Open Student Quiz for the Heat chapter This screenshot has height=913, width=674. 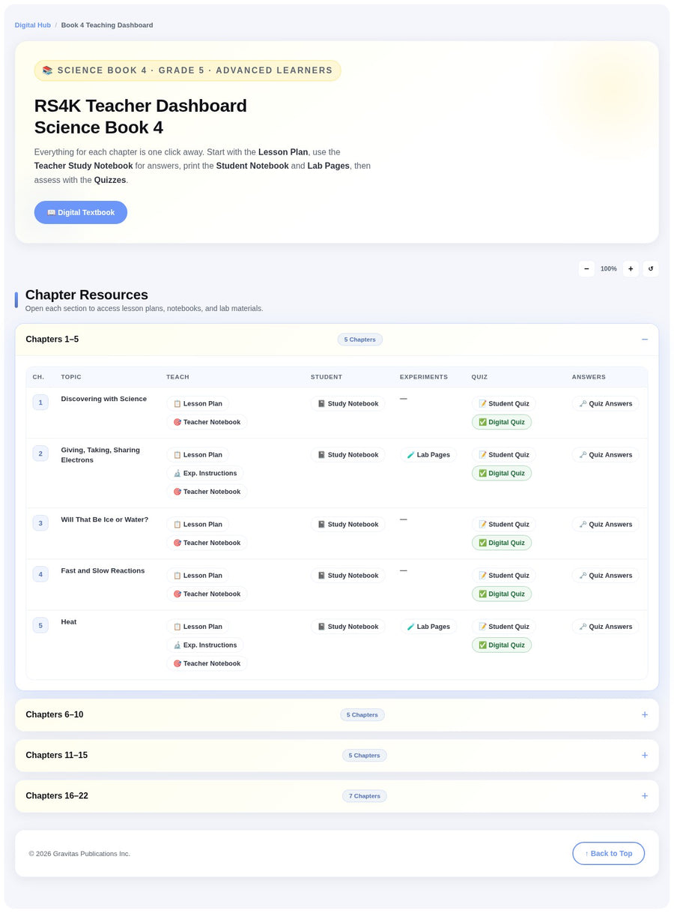[504, 626]
